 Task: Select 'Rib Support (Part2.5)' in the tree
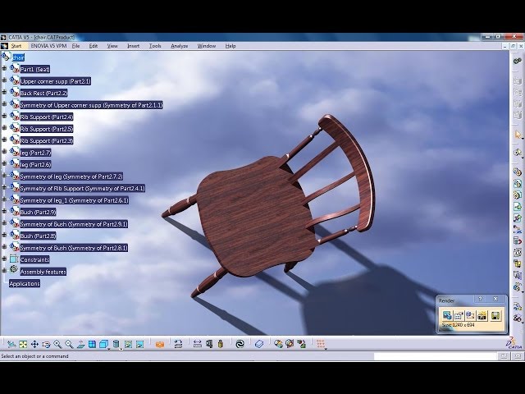point(47,129)
